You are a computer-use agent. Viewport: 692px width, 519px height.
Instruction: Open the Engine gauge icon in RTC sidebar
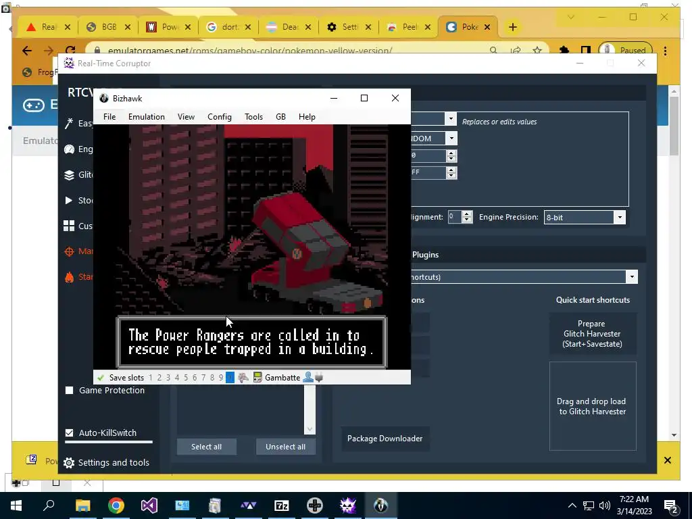click(x=69, y=149)
